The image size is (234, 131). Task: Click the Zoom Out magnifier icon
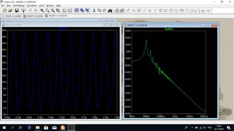coord(53,11)
